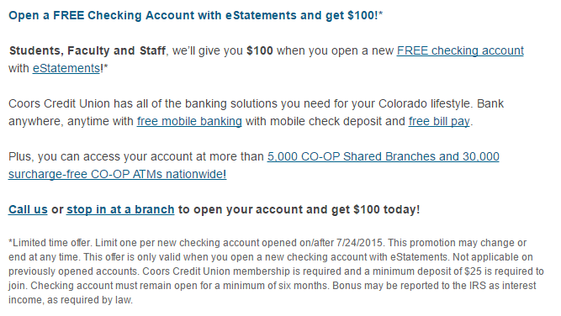
Task: Follow the eStatements hyperlink
Action: pos(66,68)
